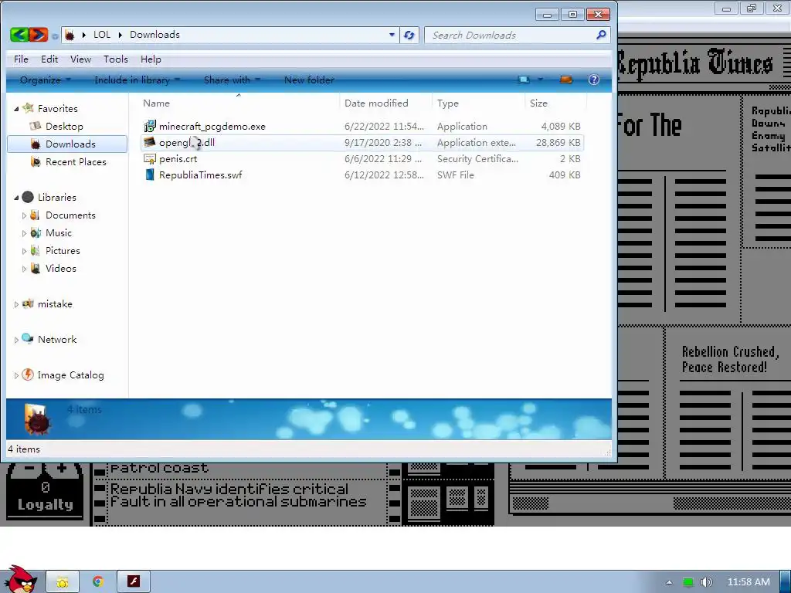Open Recent Places in Favorites

click(x=76, y=162)
